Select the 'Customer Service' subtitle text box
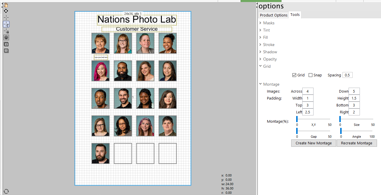This screenshot has width=381, height=195. pyautogui.click(x=137, y=29)
